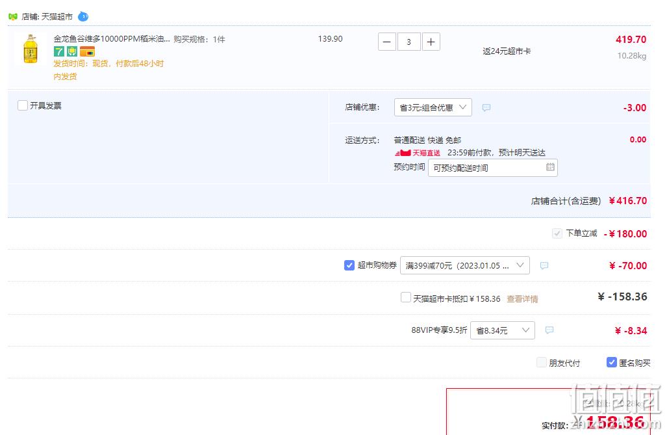Click the 可预约配送时间 delivery time field
The height and width of the screenshot is (435, 667).
[492, 168]
